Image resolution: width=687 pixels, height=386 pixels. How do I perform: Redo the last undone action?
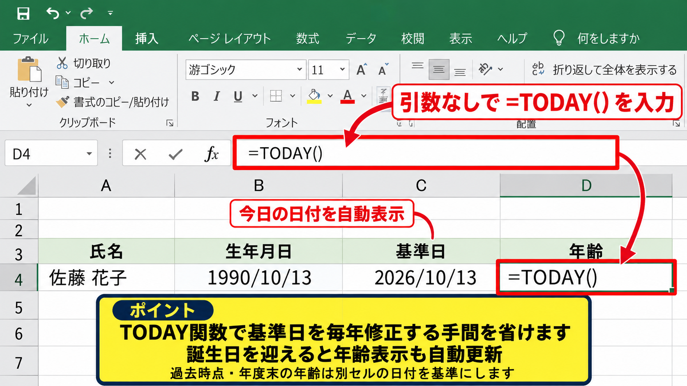[x=87, y=13]
